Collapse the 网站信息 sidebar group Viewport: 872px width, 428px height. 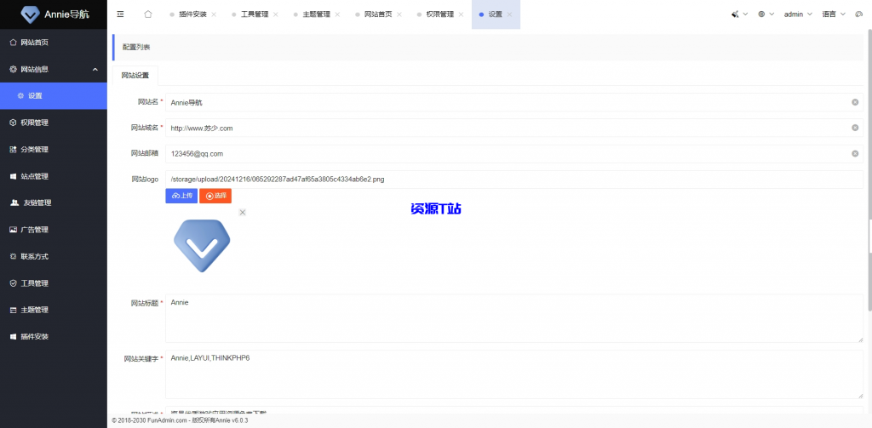(x=54, y=69)
